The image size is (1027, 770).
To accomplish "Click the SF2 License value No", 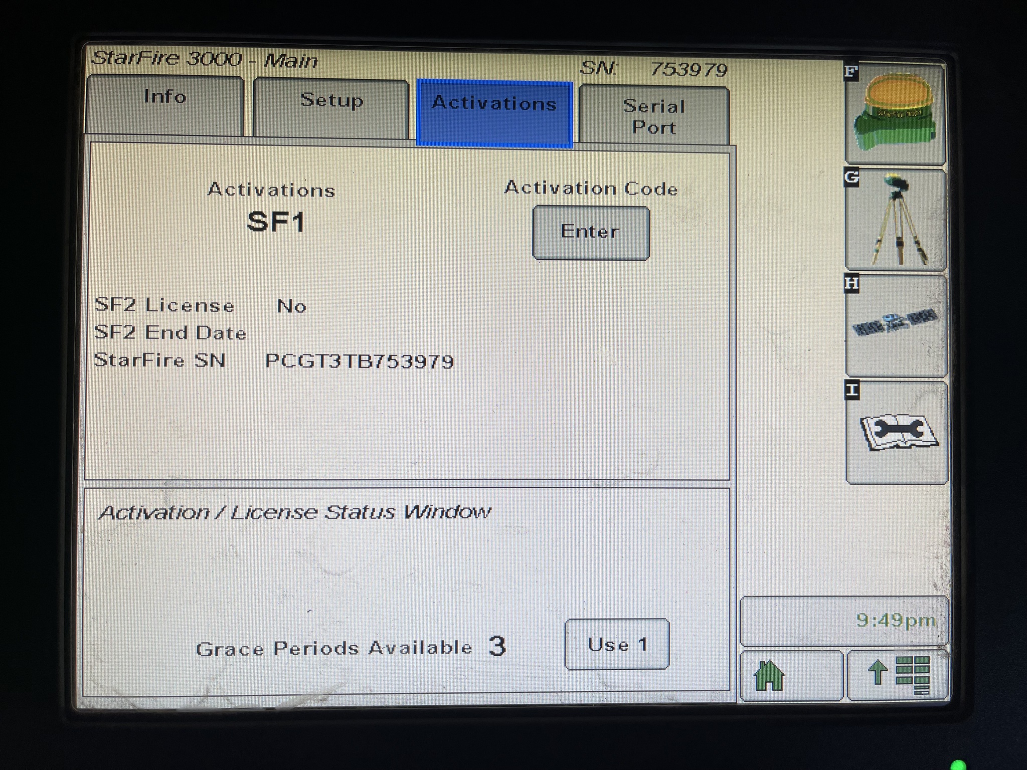I will pyautogui.click(x=292, y=306).
